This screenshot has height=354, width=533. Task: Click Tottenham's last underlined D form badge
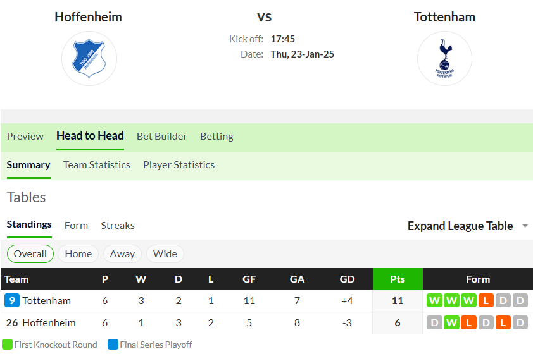point(520,300)
